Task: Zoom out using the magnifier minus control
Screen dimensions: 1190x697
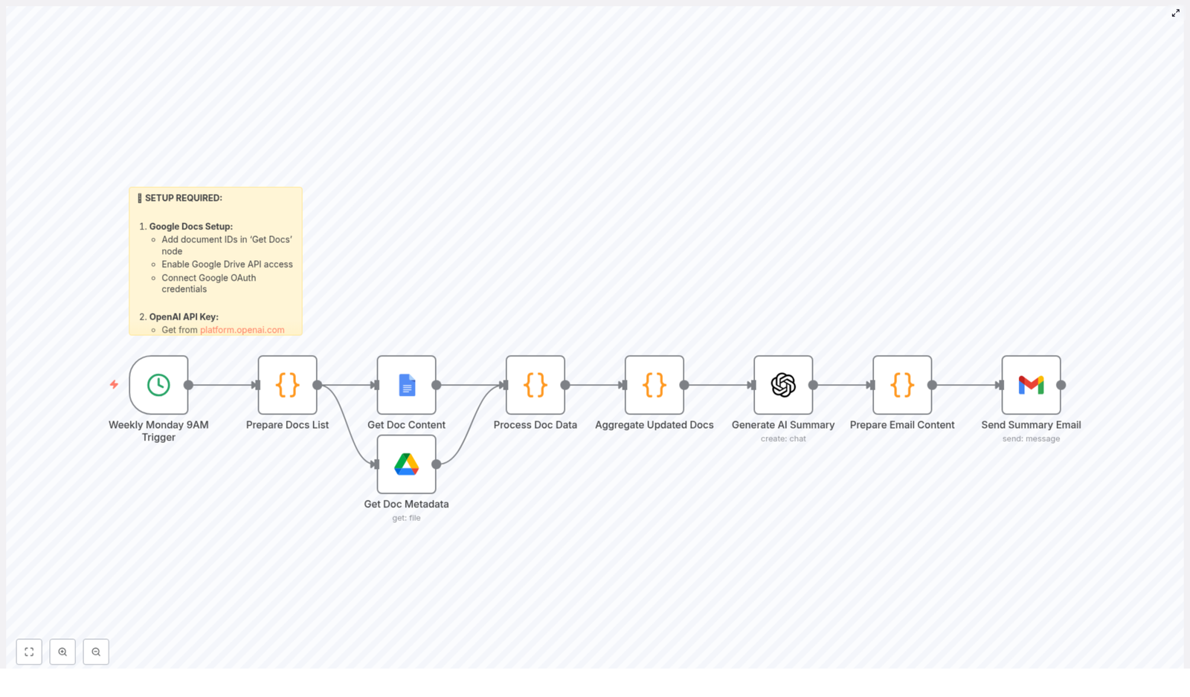Action: 96,652
